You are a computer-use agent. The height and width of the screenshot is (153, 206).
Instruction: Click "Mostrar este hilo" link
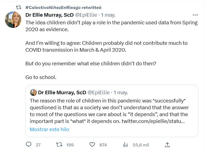(49, 129)
